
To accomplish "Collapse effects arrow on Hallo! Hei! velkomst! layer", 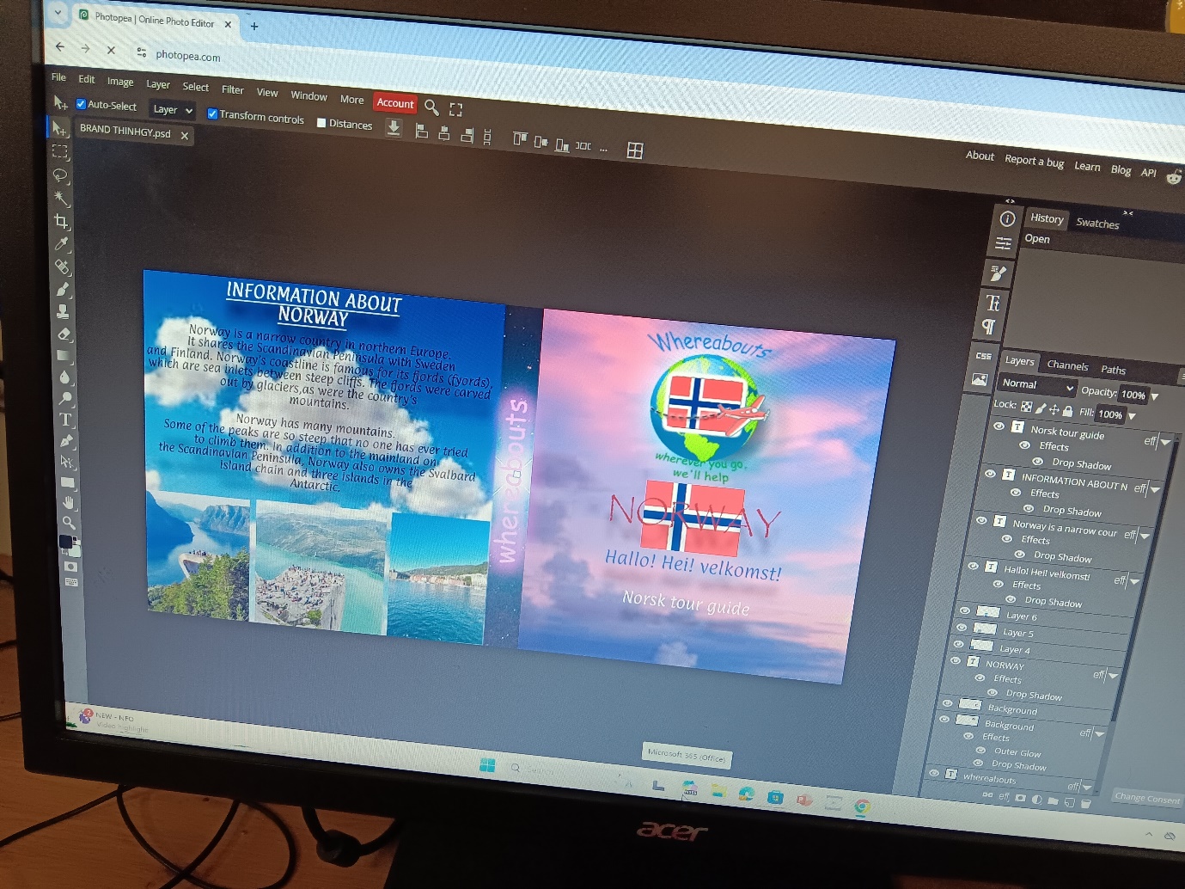I will pyautogui.click(x=1135, y=582).
